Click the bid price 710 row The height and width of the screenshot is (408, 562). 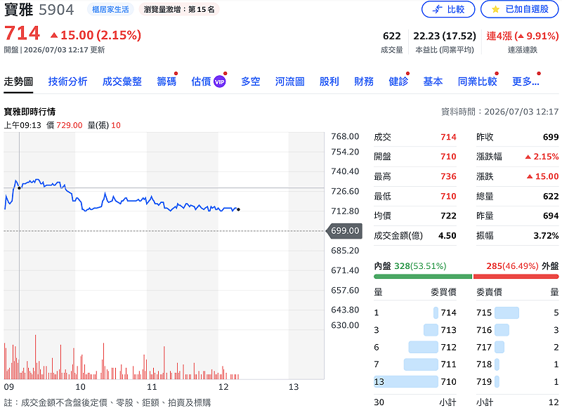(x=415, y=381)
